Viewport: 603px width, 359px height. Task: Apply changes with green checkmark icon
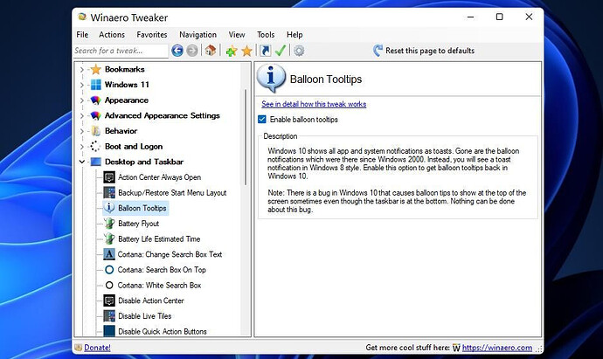[x=281, y=51]
